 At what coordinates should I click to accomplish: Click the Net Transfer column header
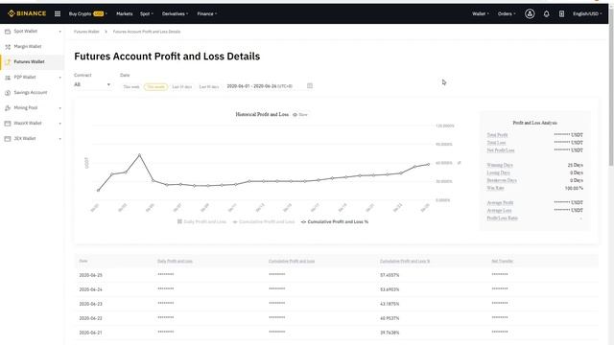pyautogui.click(x=502, y=262)
